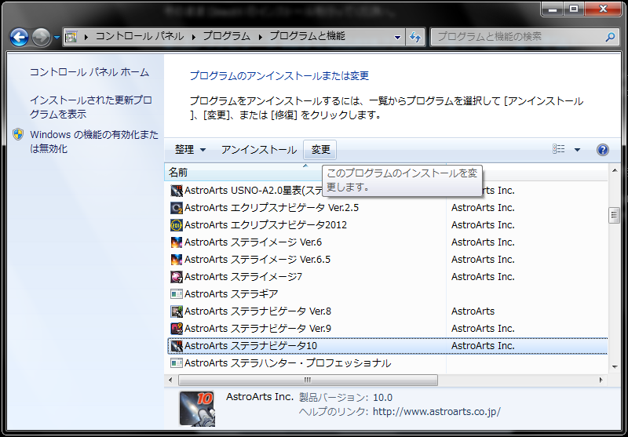Select コントロール パネル breadcrumb in address bar
The height and width of the screenshot is (437, 628).
tap(139, 36)
